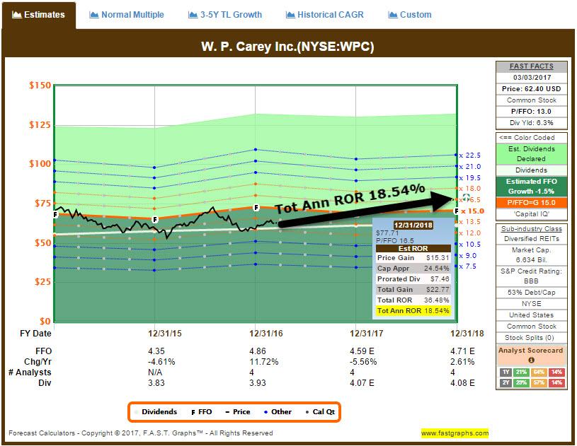Open the www.fastgraphs.com link

coord(455,433)
